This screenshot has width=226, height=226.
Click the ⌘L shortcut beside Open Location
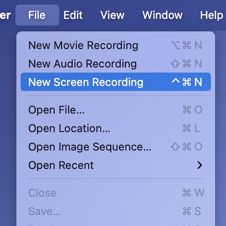[192, 129]
